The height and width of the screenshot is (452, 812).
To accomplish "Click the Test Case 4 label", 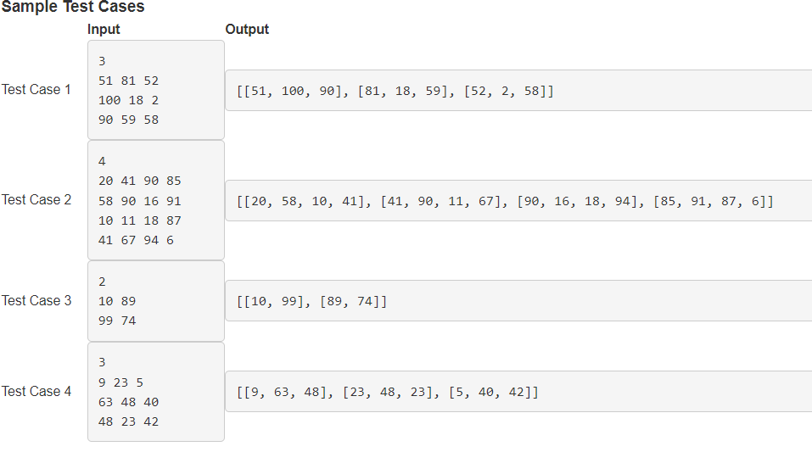I will click(36, 392).
